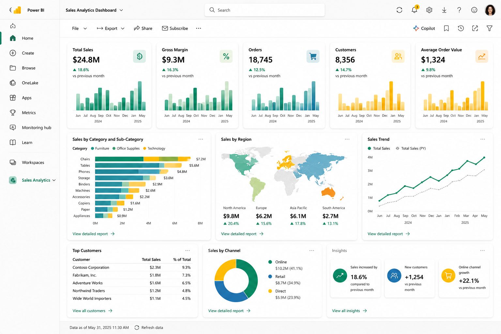Collapse the navigation pane back arrow
Screen dimensions: 501x334
10,10
